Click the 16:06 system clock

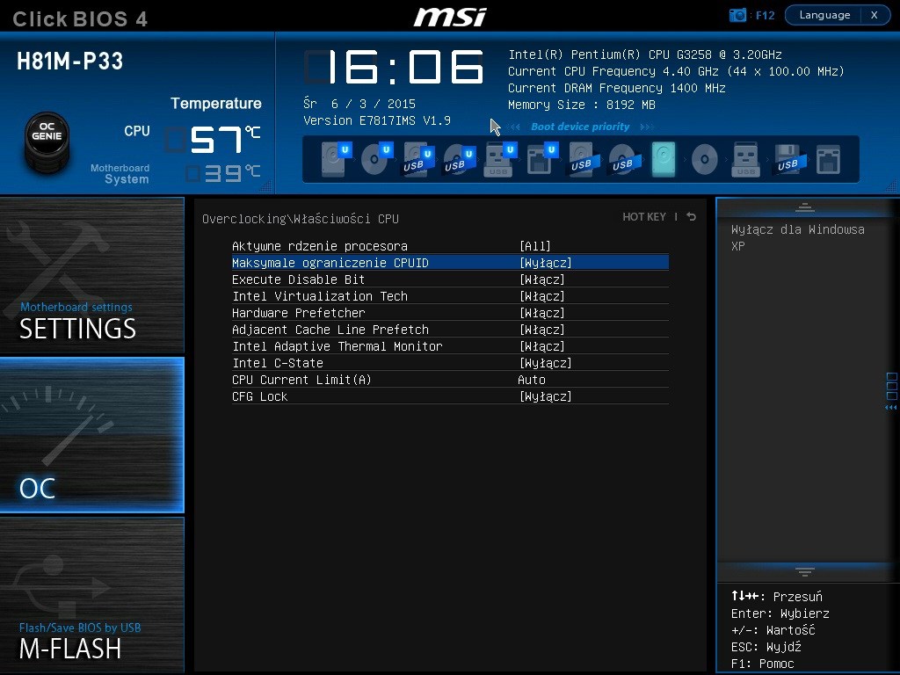click(x=394, y=67)
